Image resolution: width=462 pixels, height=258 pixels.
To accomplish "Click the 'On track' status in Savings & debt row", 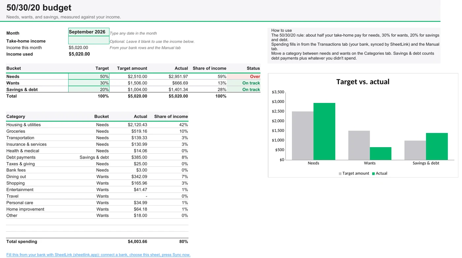I will 244,89.
